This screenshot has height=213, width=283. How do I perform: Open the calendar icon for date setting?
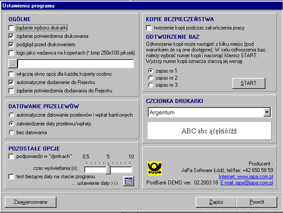(x=128, y=181)
